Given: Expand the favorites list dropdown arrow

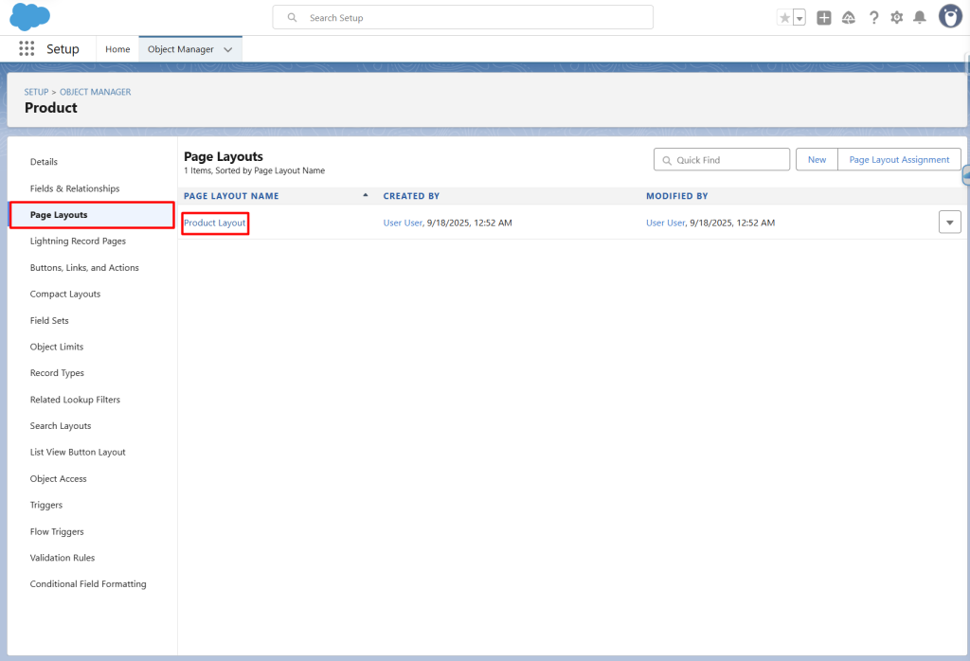Looking at the screenshot, I should pos(799,18).
